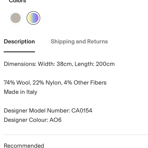Click the underline beneath Description tab
Viewport: 148px width, 148px height.
point(19,52)
